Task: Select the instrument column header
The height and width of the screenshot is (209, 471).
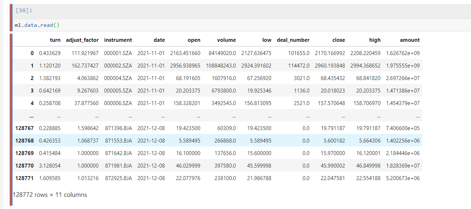Action: 118,40
